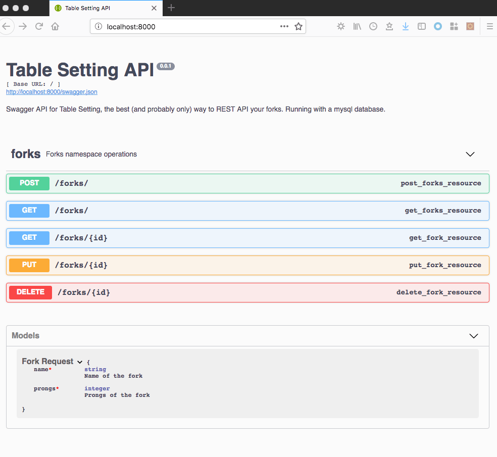Open the orange gear extension icon
This screenshot has height=457, width=497.
(x=470, y=26)
